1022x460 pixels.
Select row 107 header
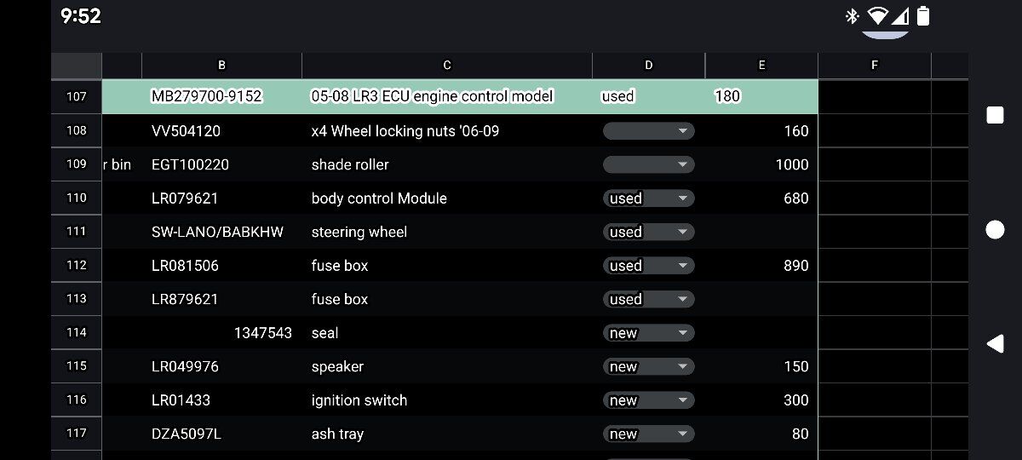(x=77, y=97)
